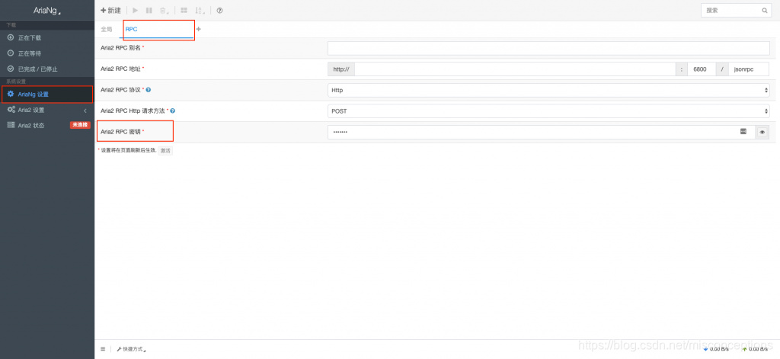Edit the port 6800 field

pos(702,69)
